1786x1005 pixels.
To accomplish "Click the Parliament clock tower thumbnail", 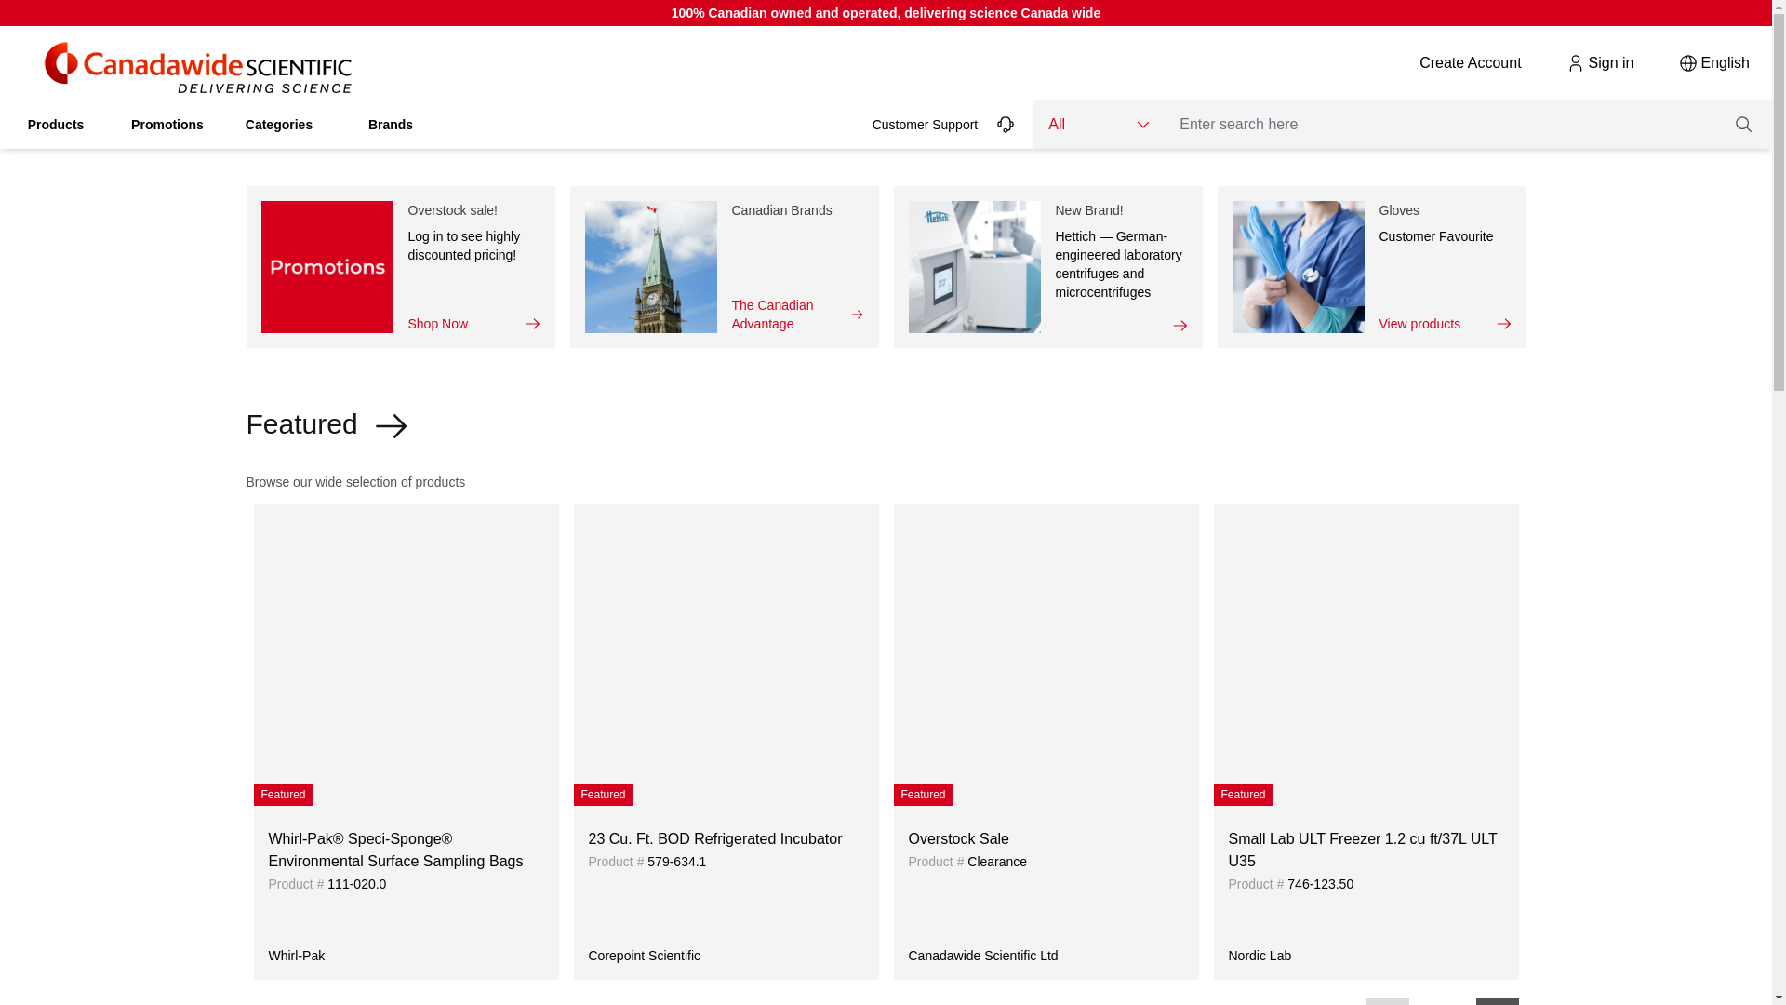I will tap(650, 267).
